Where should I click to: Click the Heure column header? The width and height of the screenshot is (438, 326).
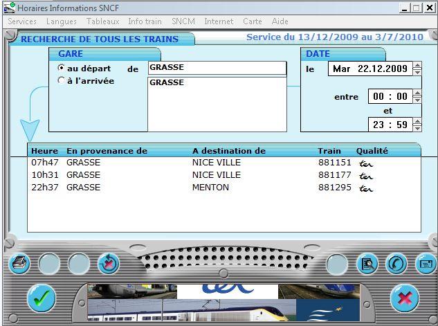tap(44, 151)
